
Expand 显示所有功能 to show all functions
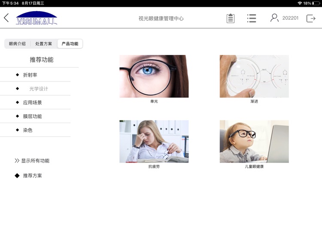[32, 161]
